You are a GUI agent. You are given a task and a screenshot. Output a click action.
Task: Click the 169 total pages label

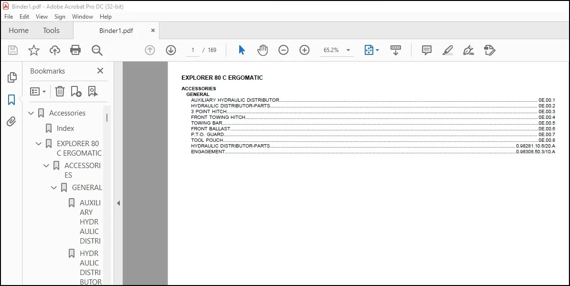pos(212,50)
